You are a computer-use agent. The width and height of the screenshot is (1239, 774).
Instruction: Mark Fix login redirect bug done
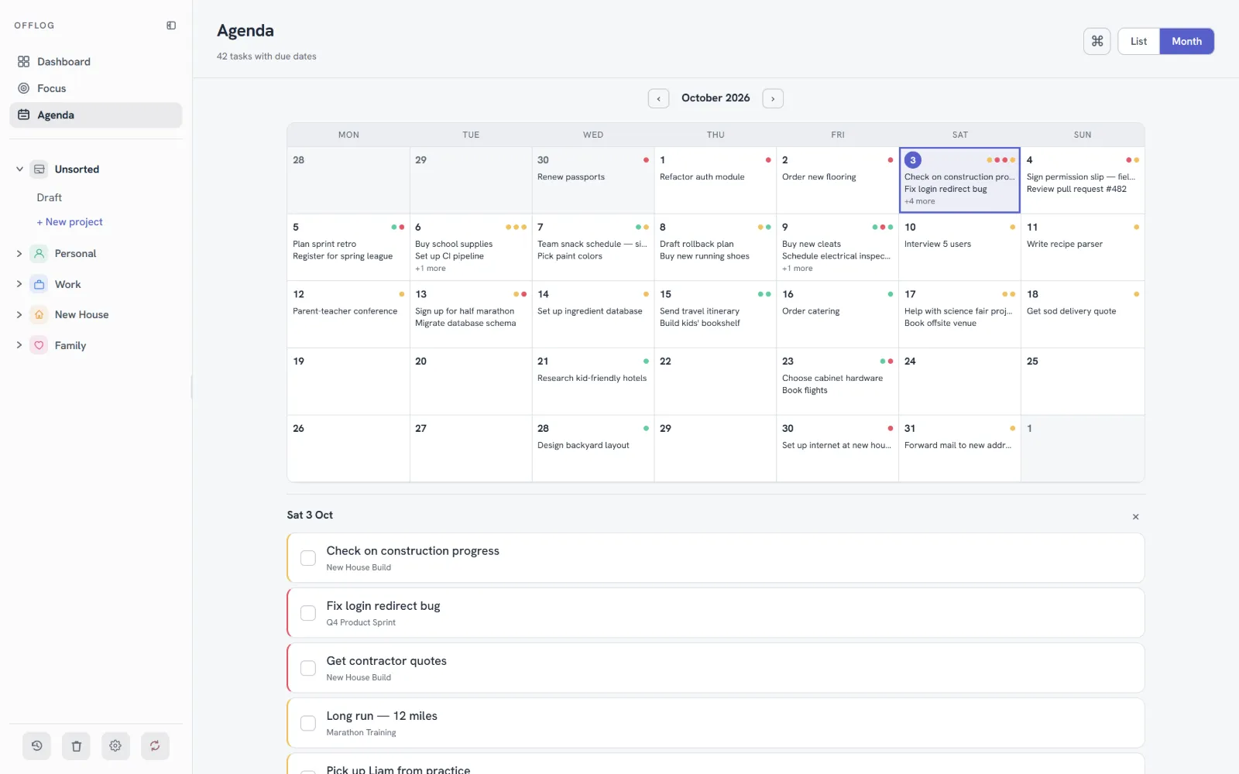tap(308, 613)
